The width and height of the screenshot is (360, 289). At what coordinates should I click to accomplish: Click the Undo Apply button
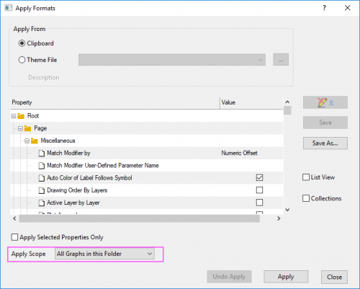coord(229,277)
